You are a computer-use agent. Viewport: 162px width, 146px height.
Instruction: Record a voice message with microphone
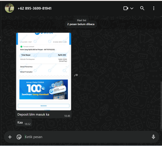(153, 137)
